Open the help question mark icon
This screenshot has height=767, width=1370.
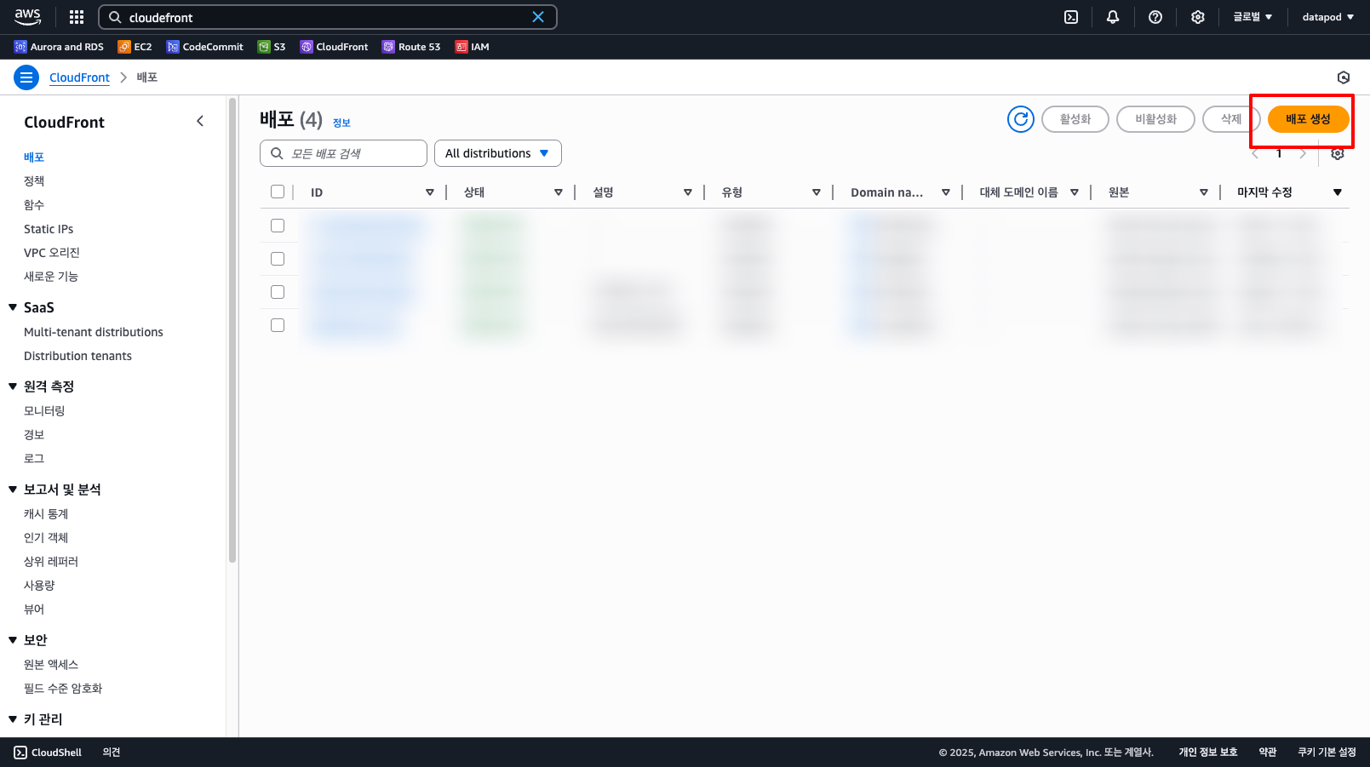click(x=1155, y=17)
